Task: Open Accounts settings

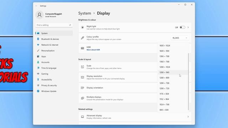Action: point(54,62)
